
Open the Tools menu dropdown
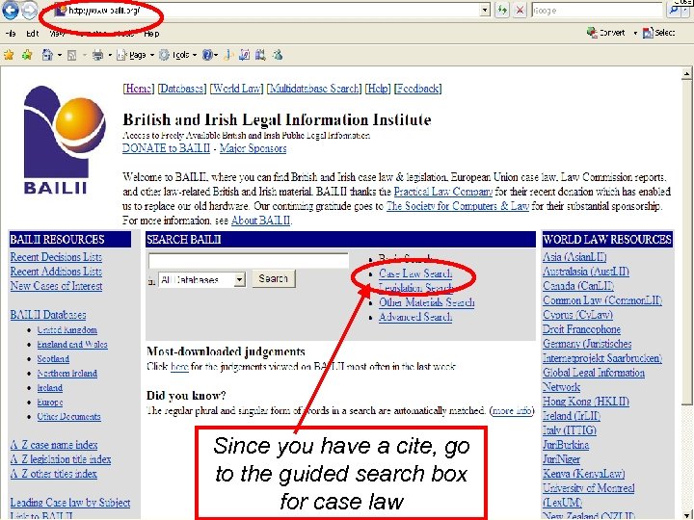[178, 55]
